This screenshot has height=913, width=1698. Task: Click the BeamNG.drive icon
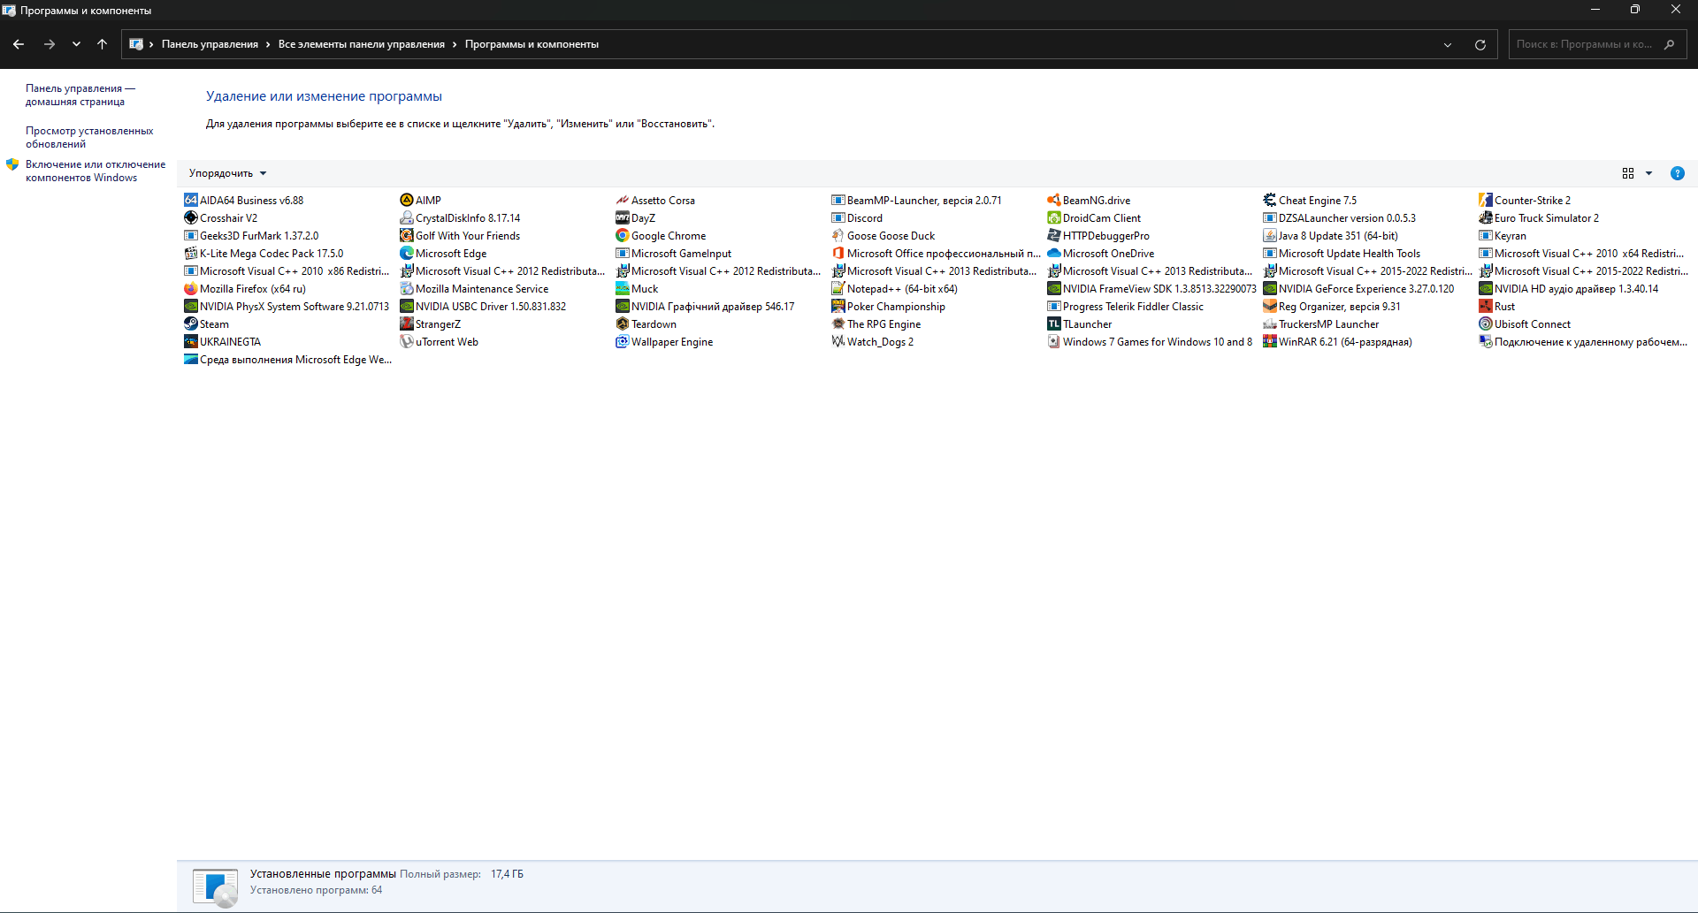(1054, 201)
